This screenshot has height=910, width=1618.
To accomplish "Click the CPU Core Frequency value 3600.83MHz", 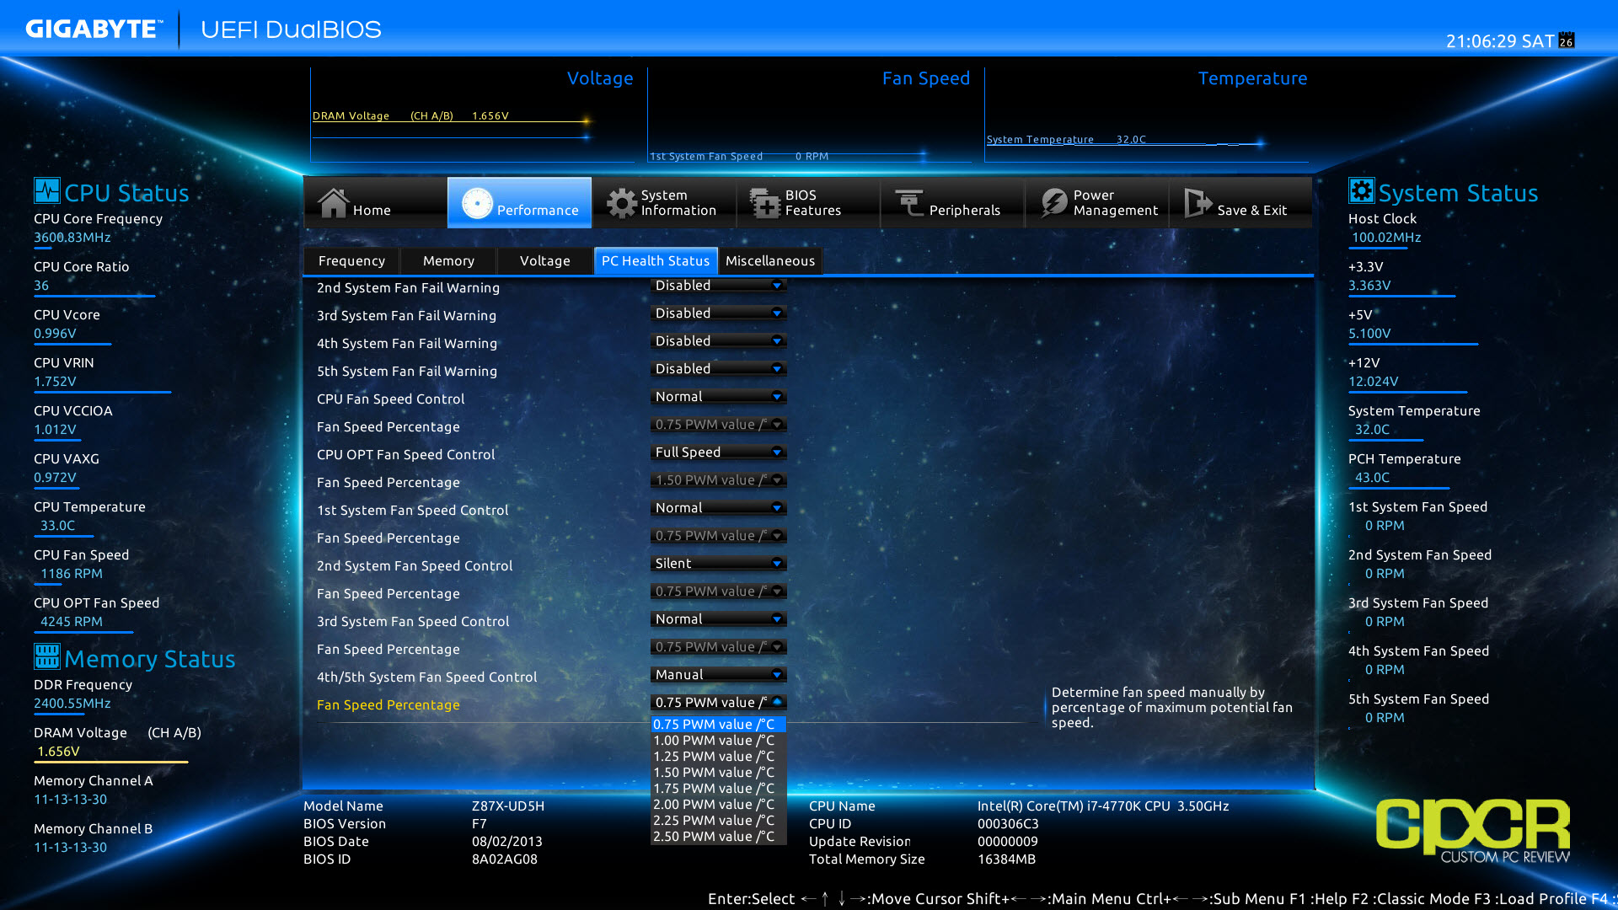I will click(x=72, y=238).
